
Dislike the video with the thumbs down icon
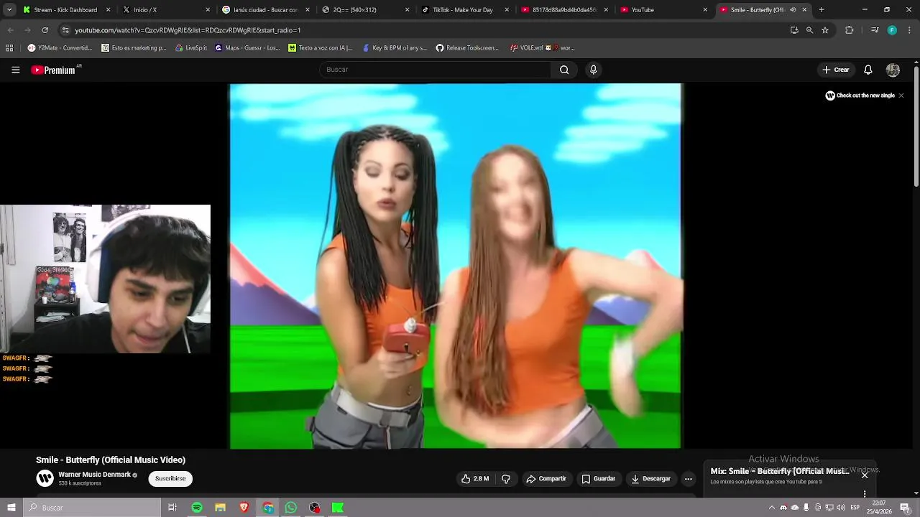pos(506,479)
